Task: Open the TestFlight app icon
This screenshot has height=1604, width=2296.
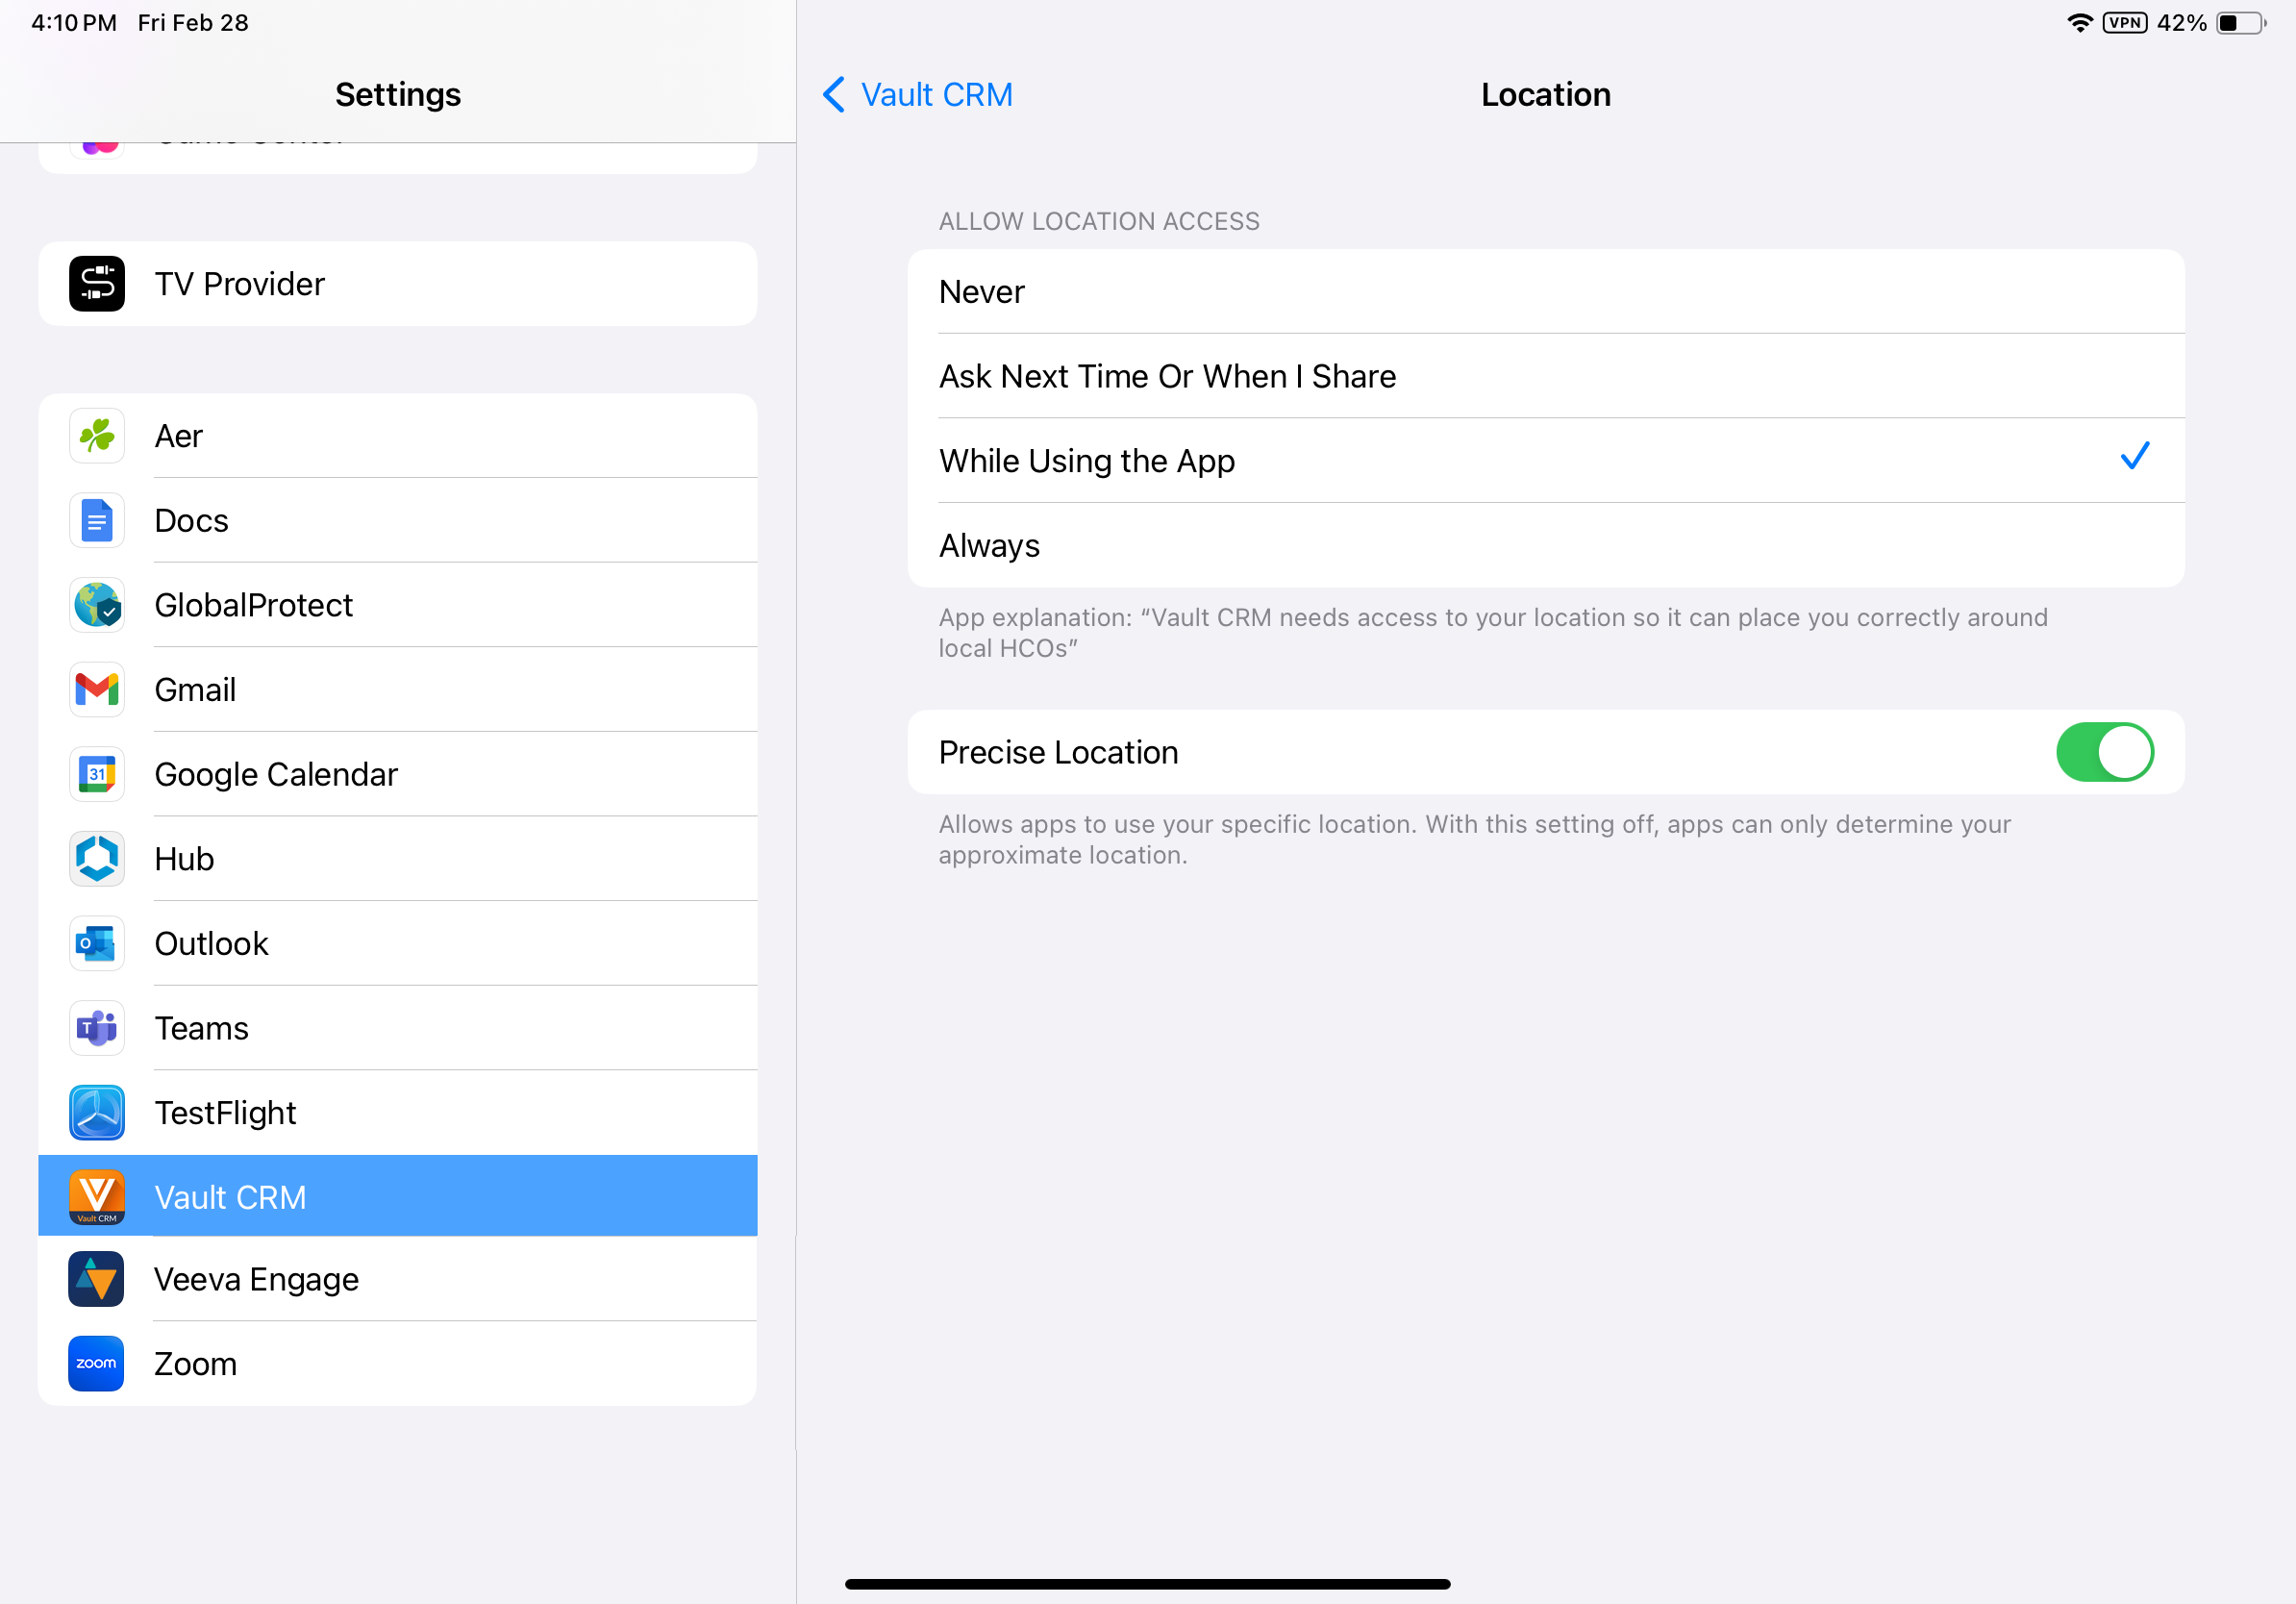Action: coord(97,1113)
